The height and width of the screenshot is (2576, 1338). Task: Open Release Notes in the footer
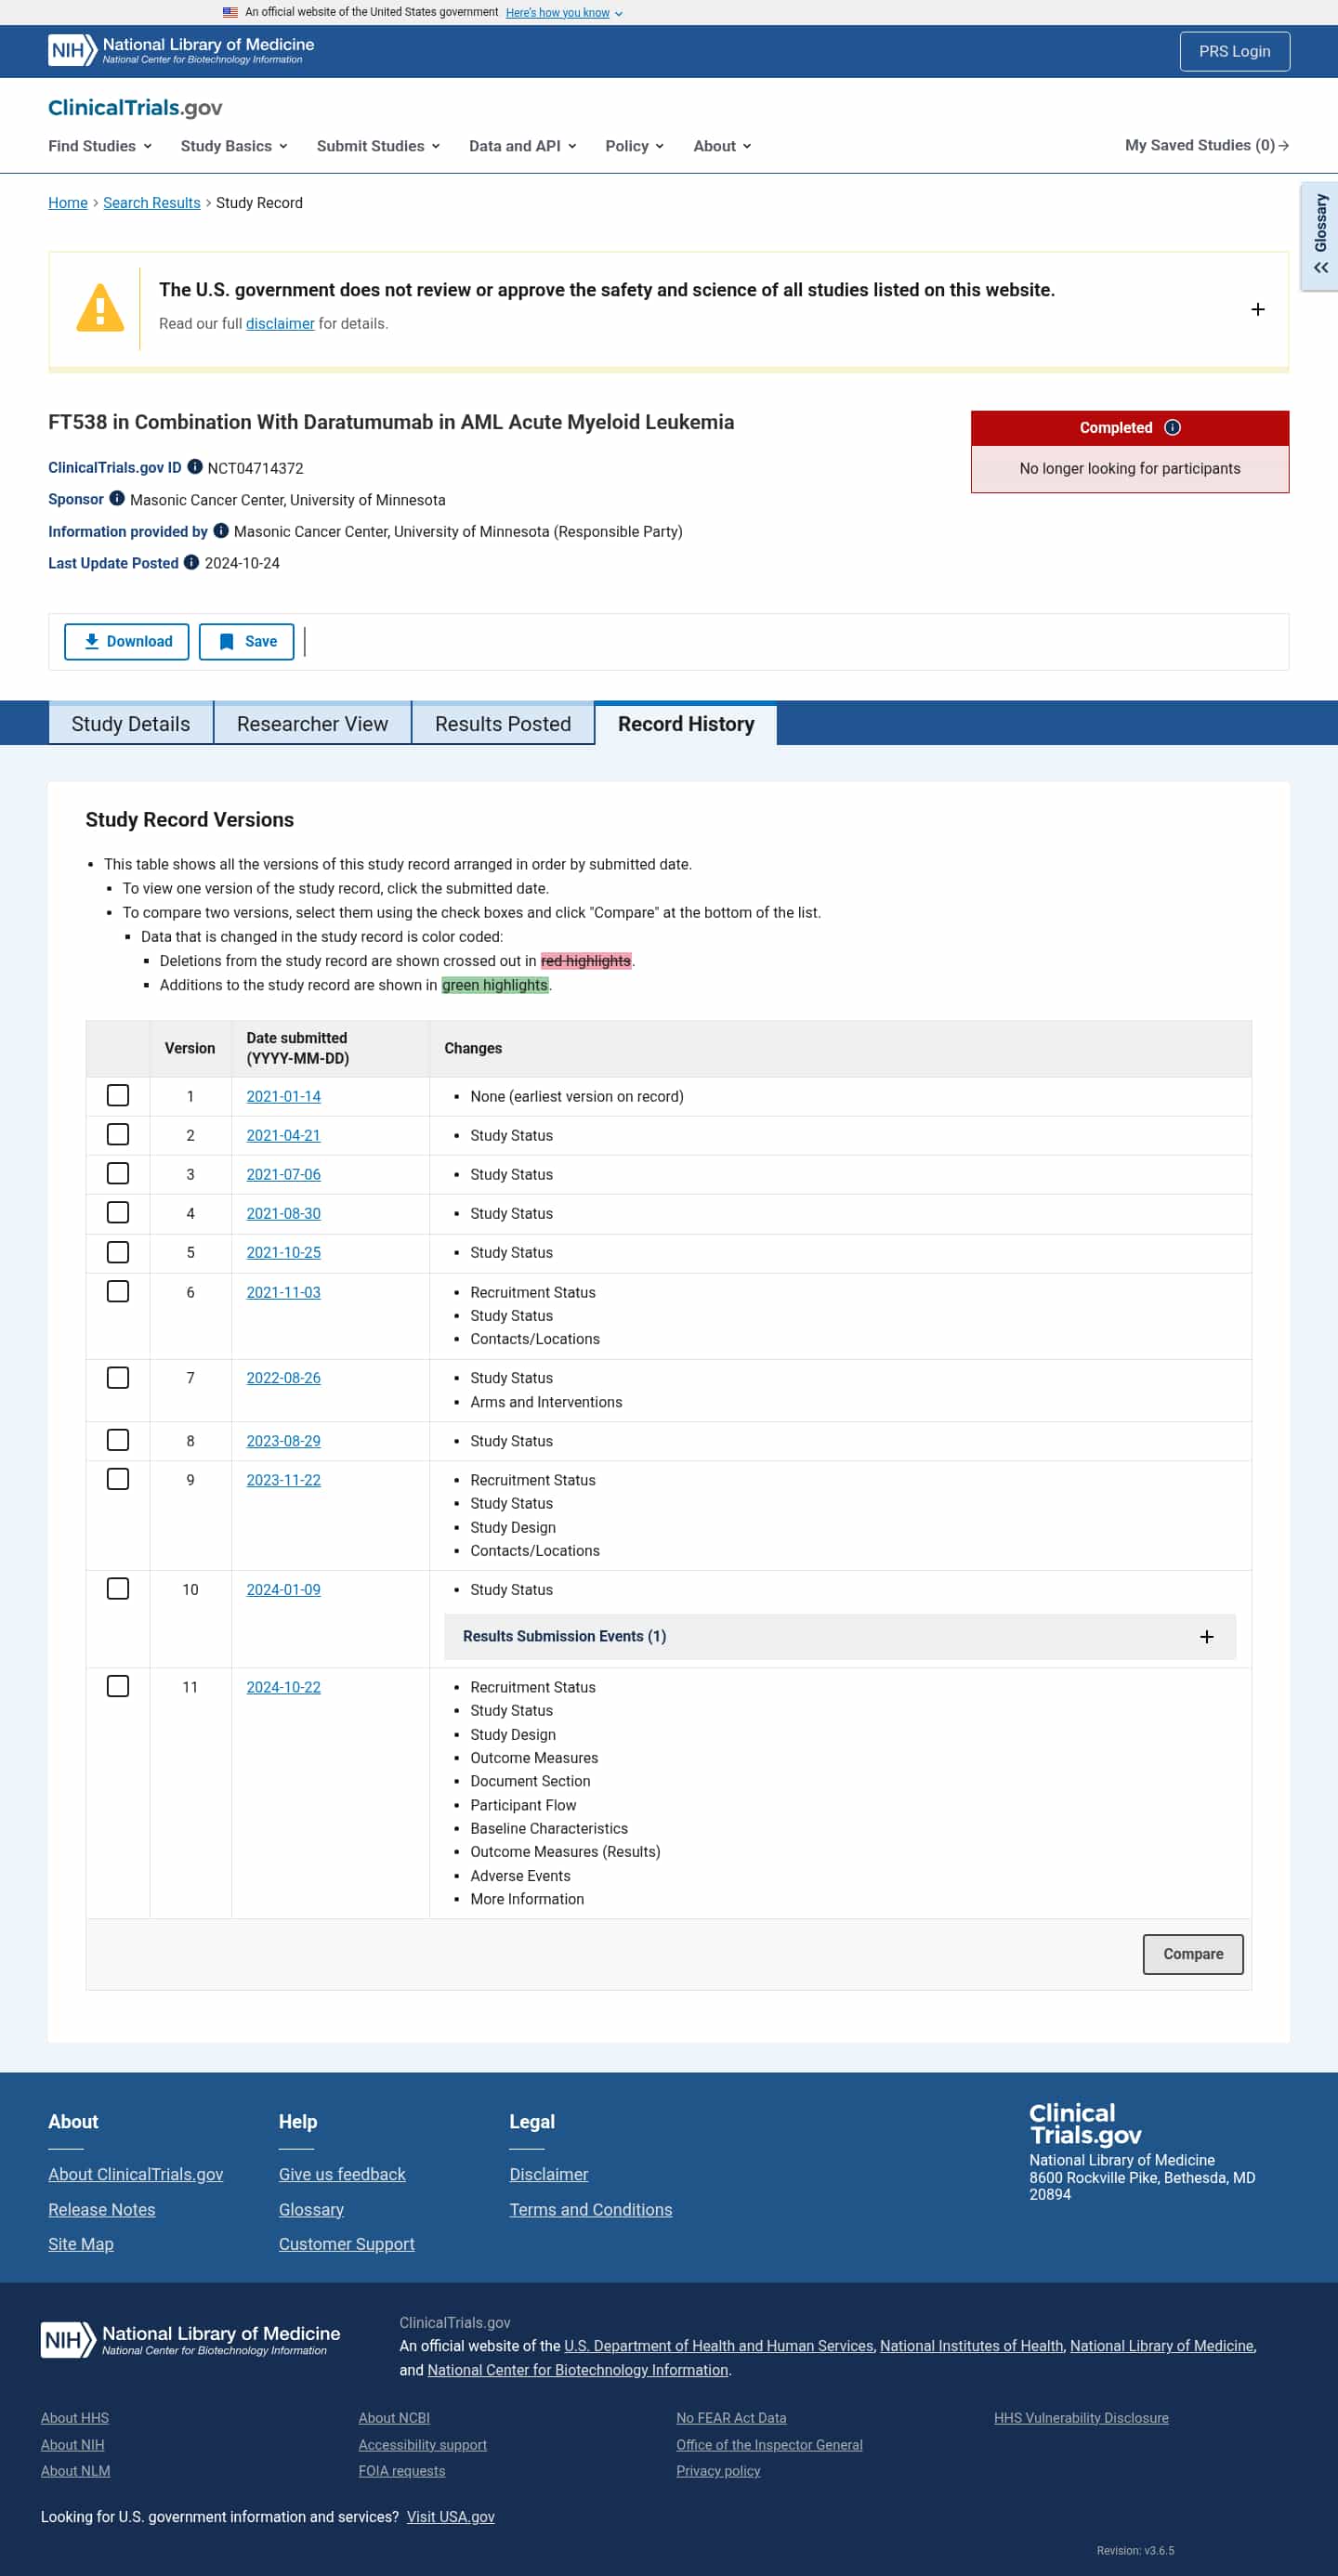(x=102, y=2209)
